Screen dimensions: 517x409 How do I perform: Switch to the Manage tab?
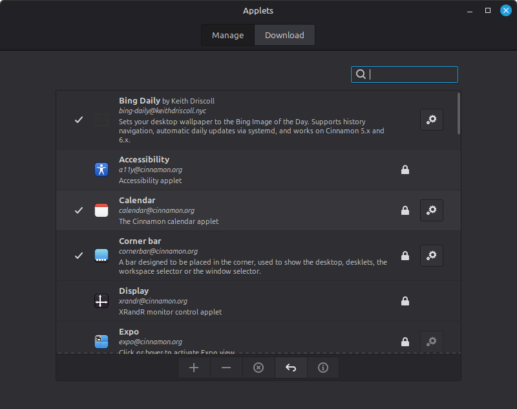(x=228, y=35)
